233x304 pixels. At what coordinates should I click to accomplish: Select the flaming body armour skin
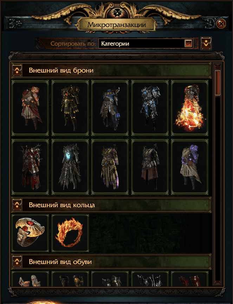pos(190,108)
